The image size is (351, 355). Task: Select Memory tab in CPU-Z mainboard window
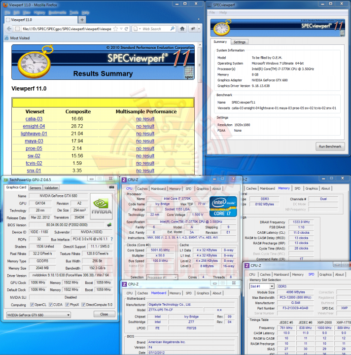pyautogui.click(x=175, y=293)
